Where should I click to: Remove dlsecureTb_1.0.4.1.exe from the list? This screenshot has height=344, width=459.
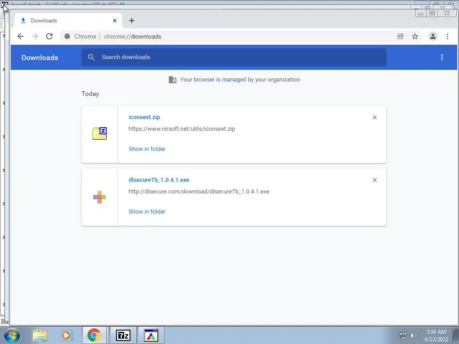374,180
